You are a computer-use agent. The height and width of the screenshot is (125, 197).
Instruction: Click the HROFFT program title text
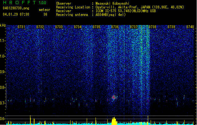tap(19, 2)
